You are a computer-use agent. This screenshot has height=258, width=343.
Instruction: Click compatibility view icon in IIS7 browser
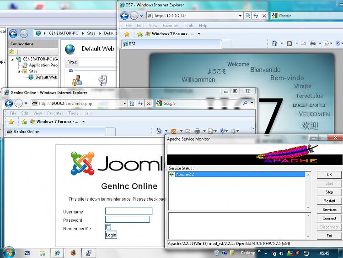[247, 16]
